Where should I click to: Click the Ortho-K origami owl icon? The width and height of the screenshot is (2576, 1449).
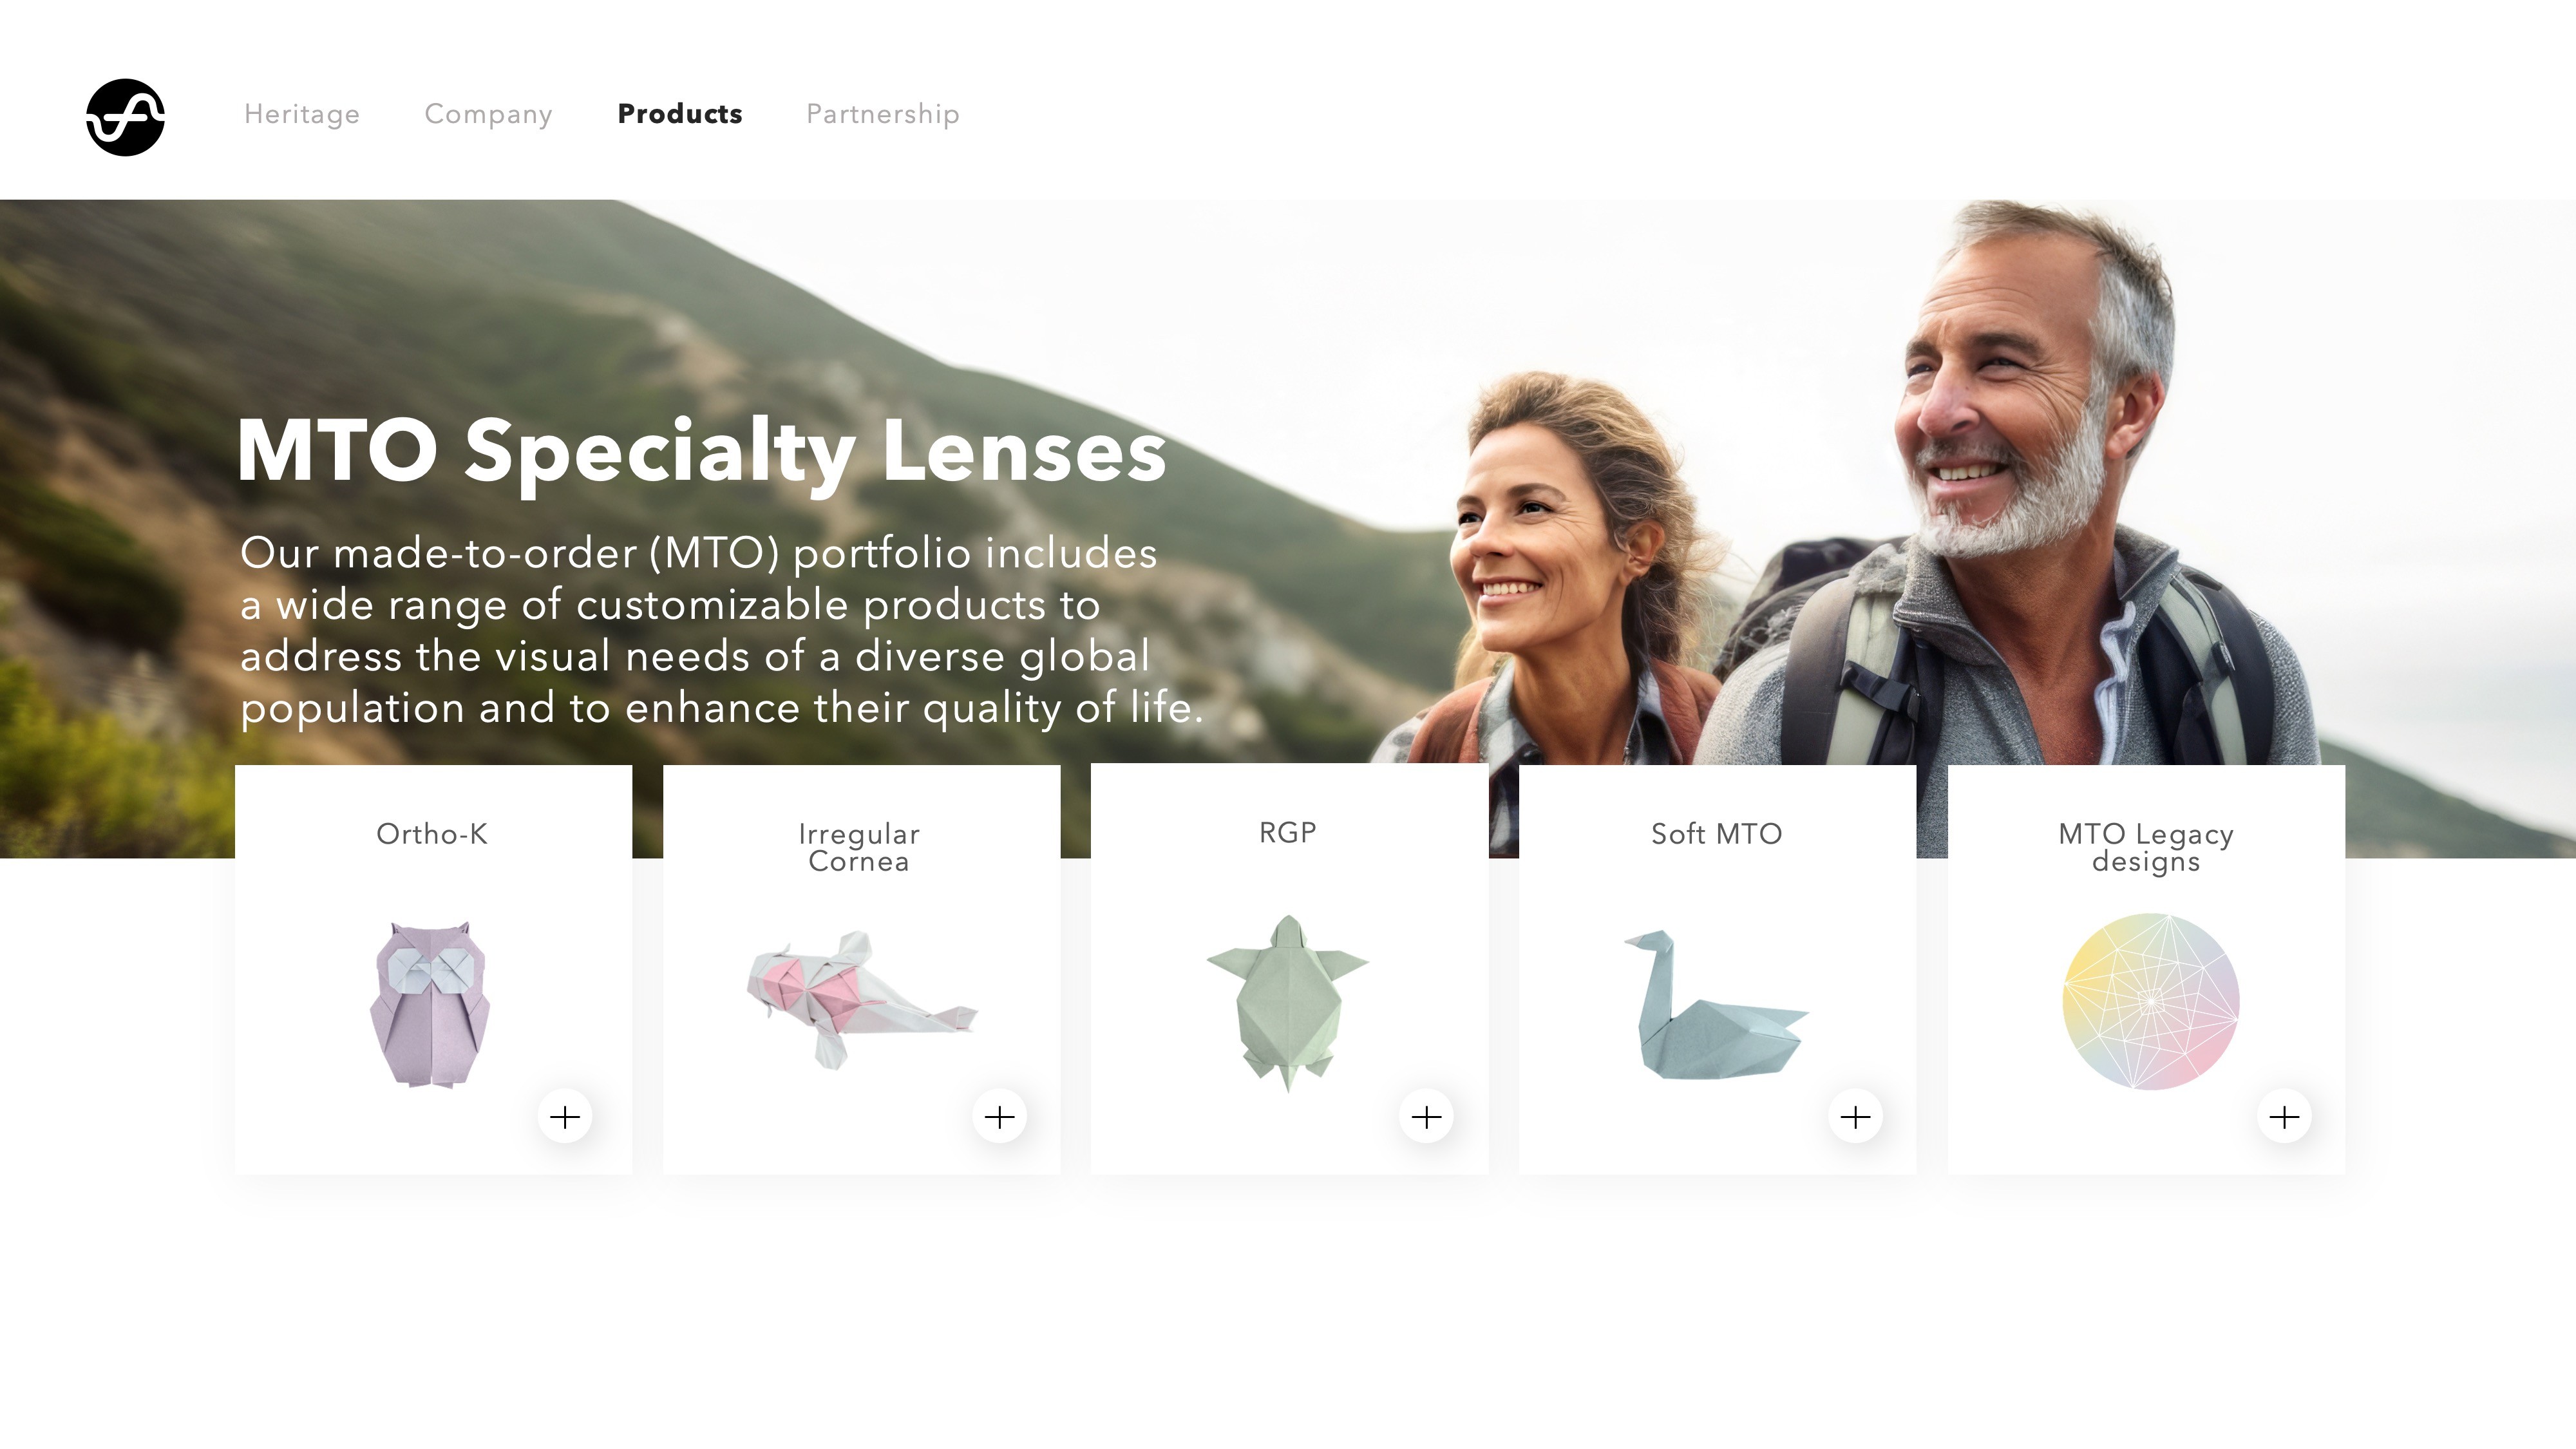(x=431, y=1003)
